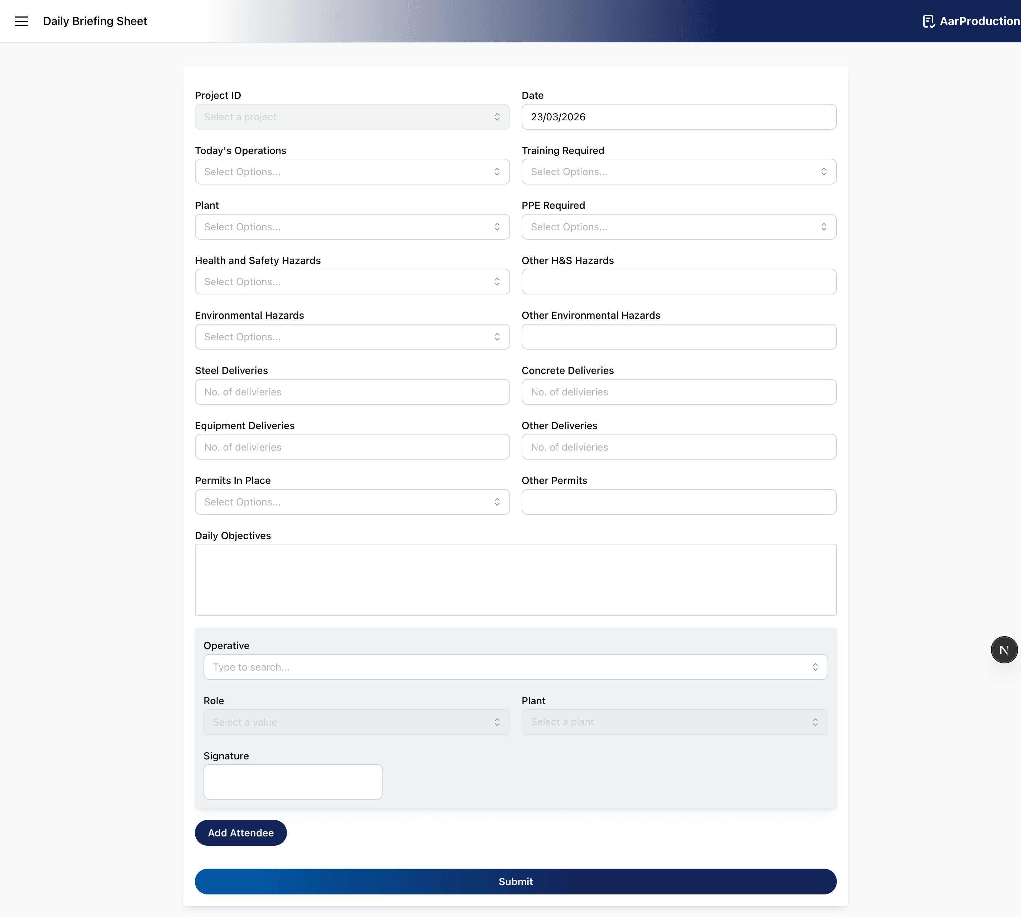Image resolution: width=1021 pixels, height=917 pixels.
Task: Click the AarProduction logo icon
Action: 928,21
